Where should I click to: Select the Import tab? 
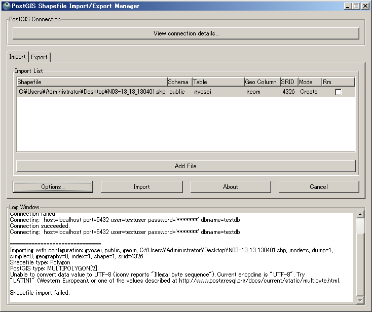pos(17,57)
